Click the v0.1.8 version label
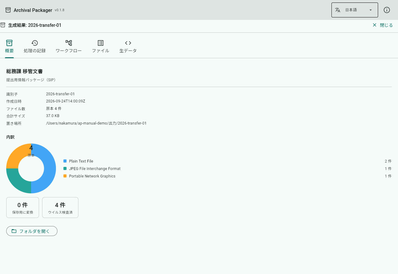 point(59,10)
